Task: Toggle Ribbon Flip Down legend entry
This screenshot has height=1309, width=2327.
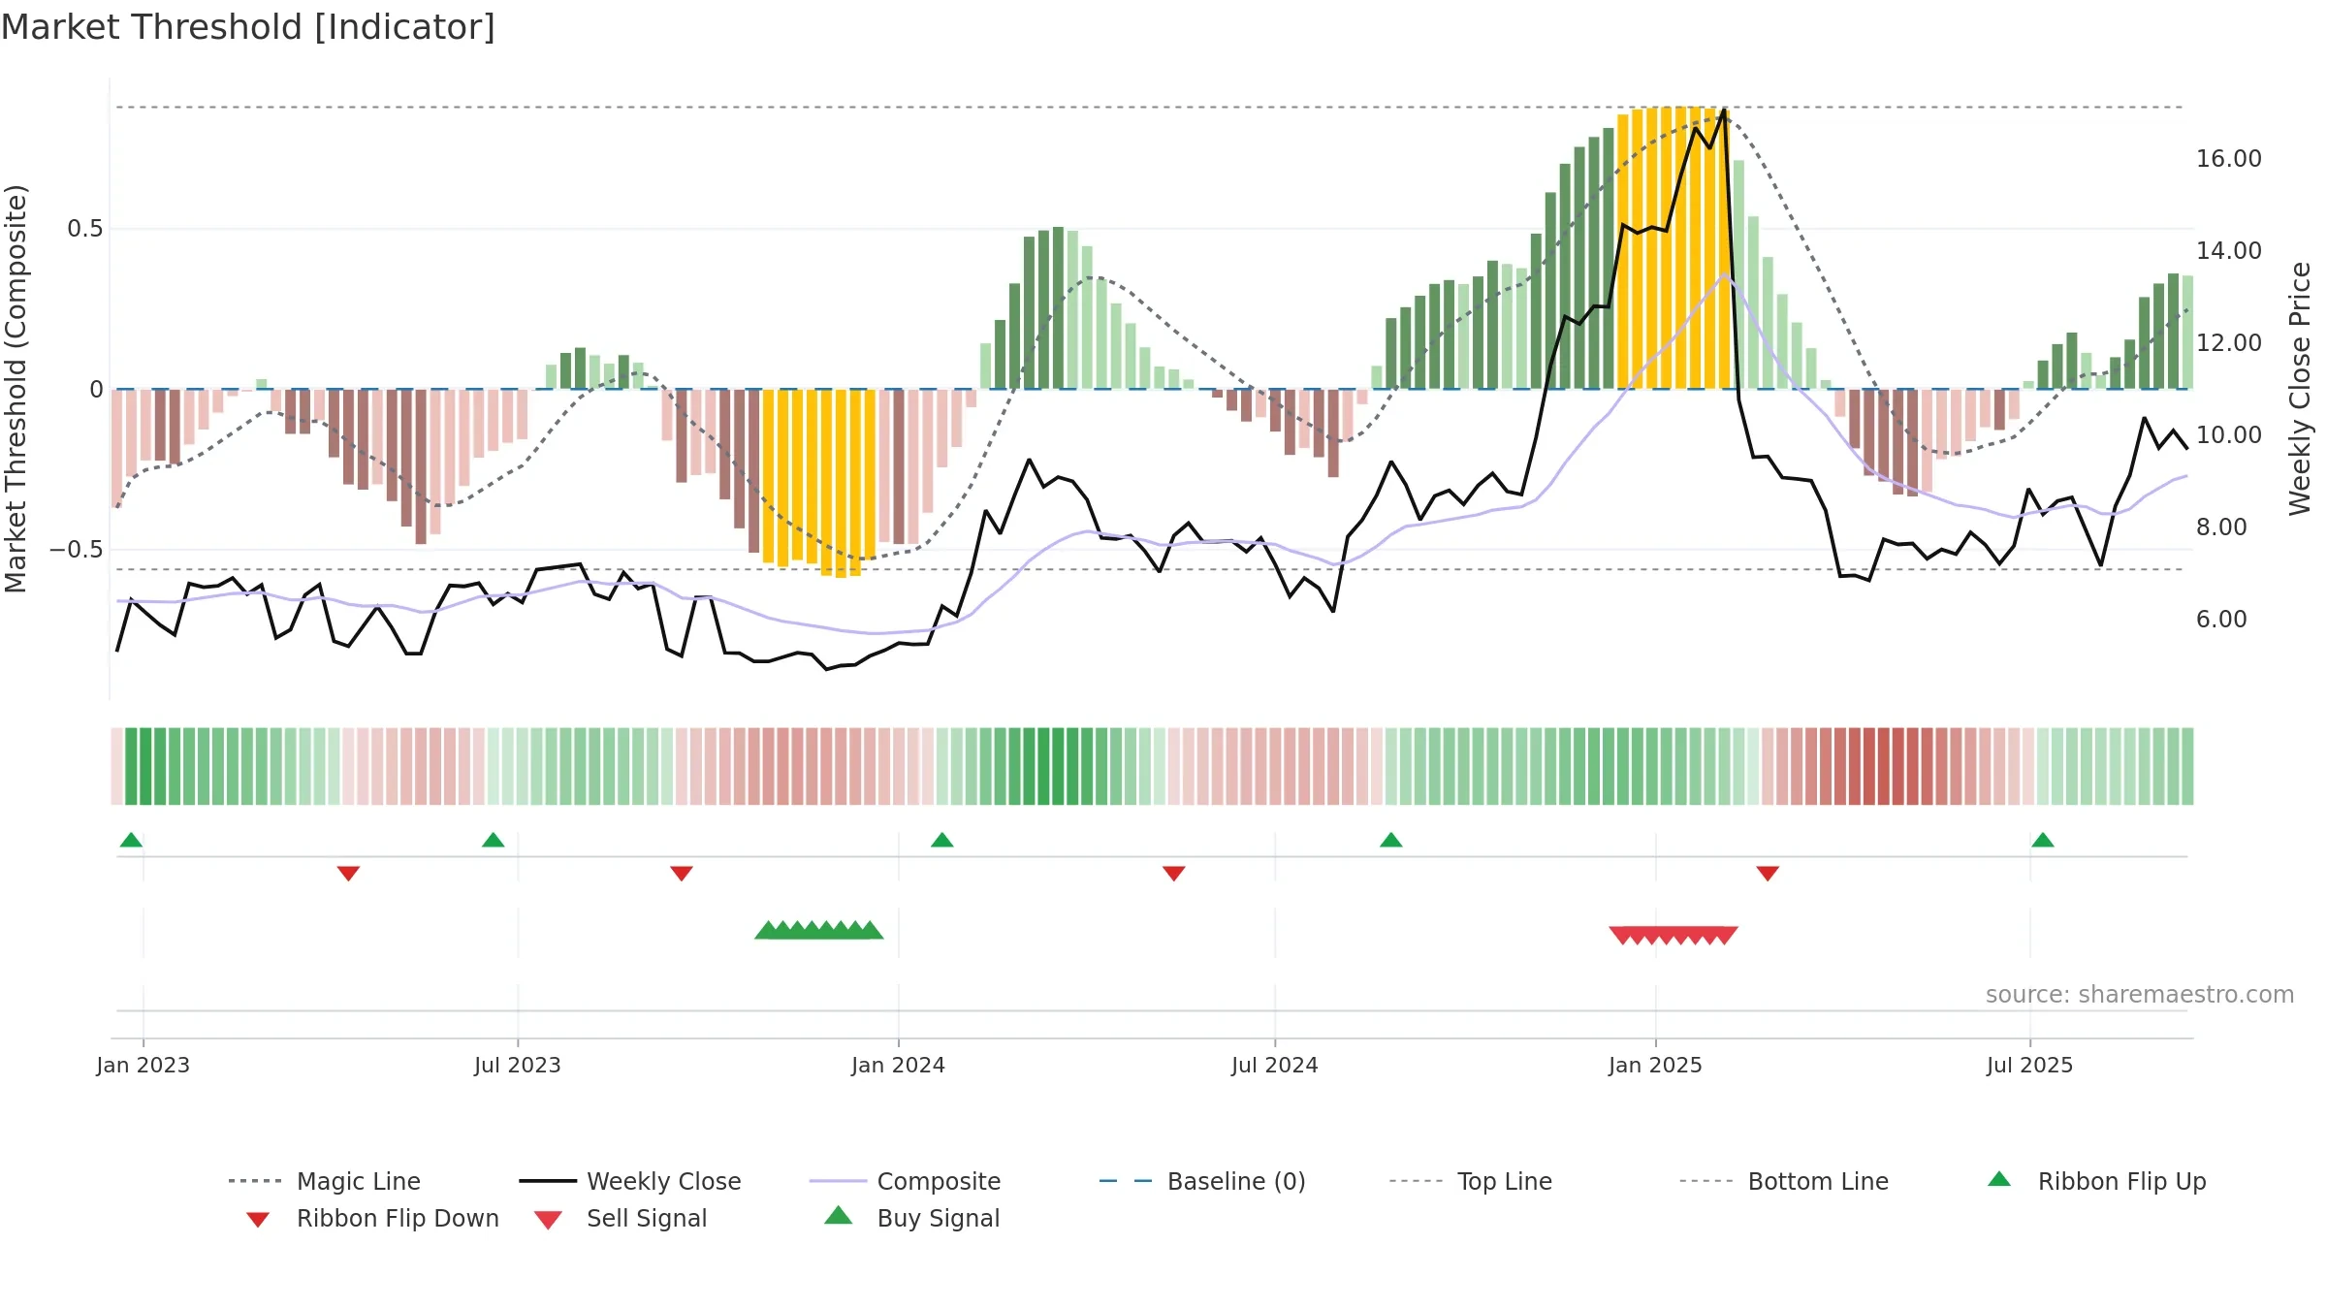Action: [372, 1218]
